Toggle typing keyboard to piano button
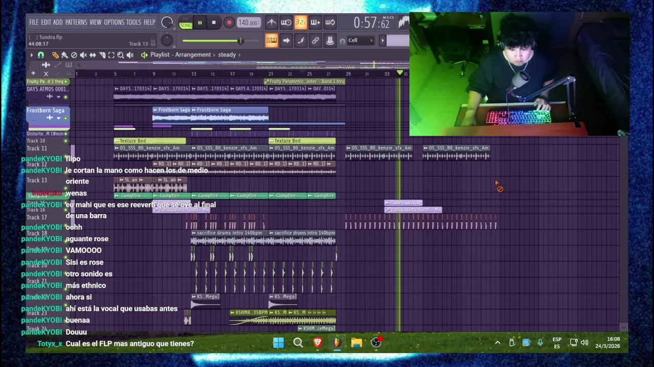The height and width of the screenshot is (367, 654). 271,40
